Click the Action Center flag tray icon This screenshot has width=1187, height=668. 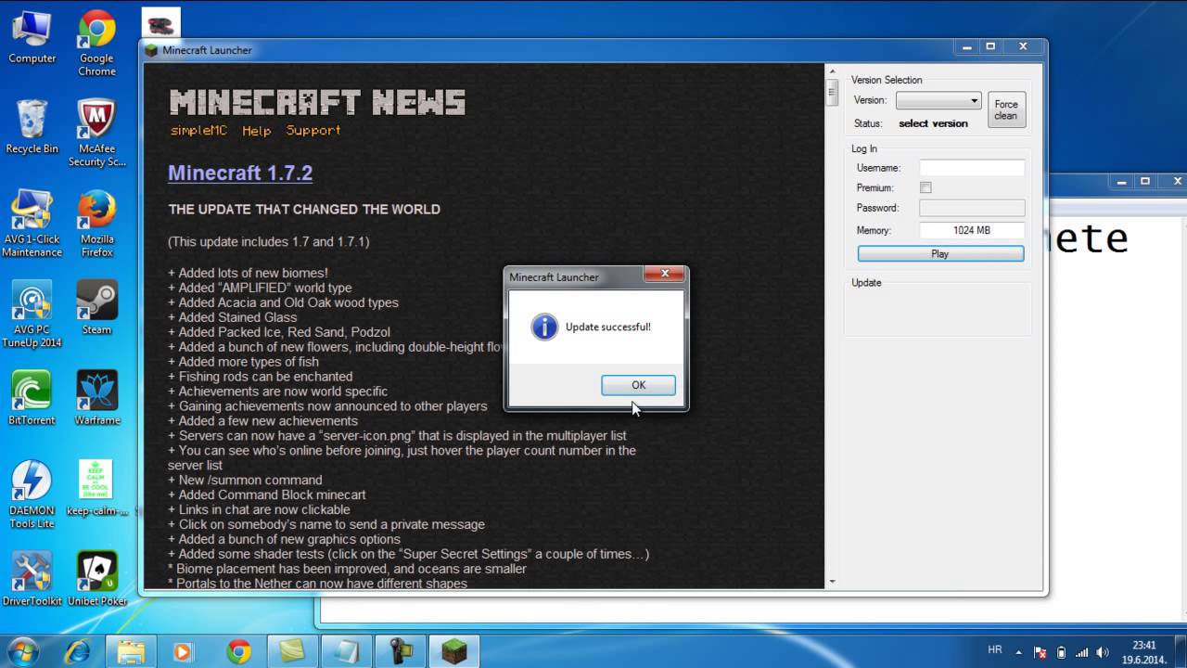pos(1040,651)
